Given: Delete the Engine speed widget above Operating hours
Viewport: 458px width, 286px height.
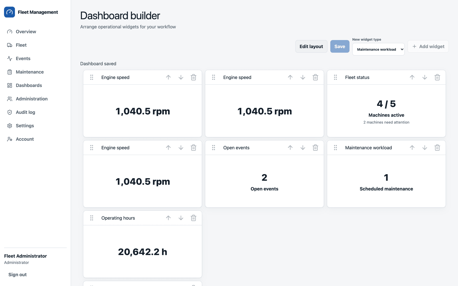Looking at the screenshot, I should pos(194,148).
